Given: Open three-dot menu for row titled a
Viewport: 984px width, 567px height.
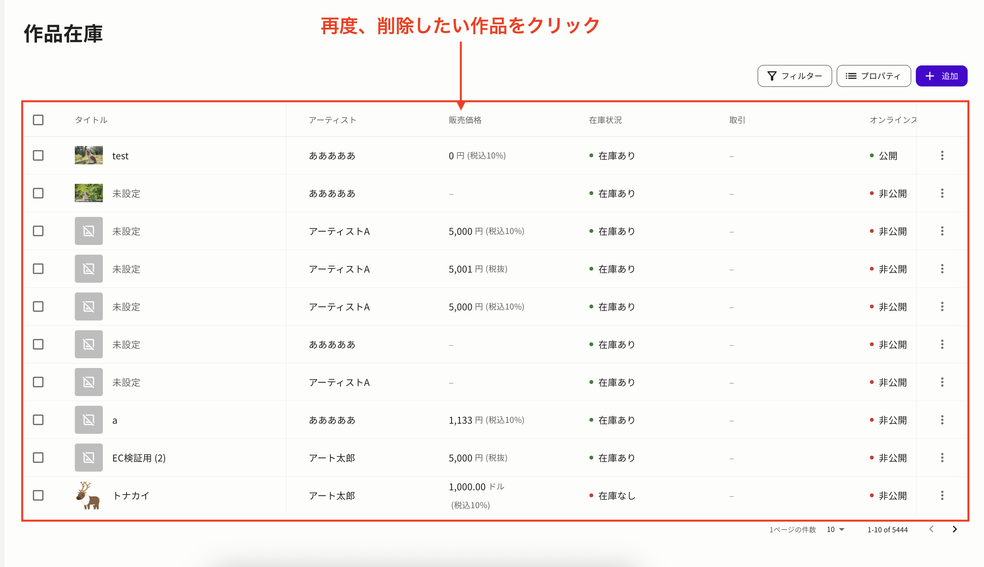Looking at the screenshot, I should tap(942, 420).
